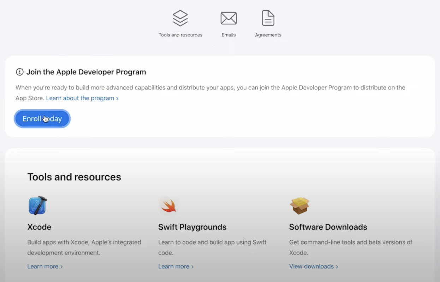
Task: Click the 'Join the Apple Developer Program' heading
Action: (86, 72)
